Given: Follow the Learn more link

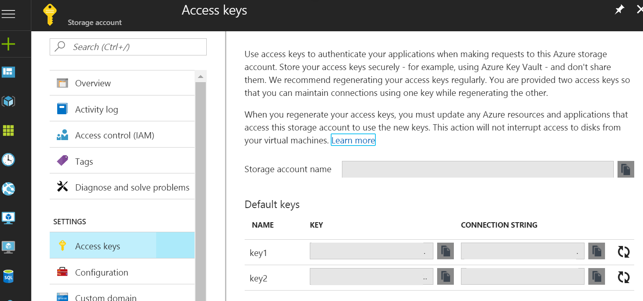Looking at the screenshot, I should point(353,140).
